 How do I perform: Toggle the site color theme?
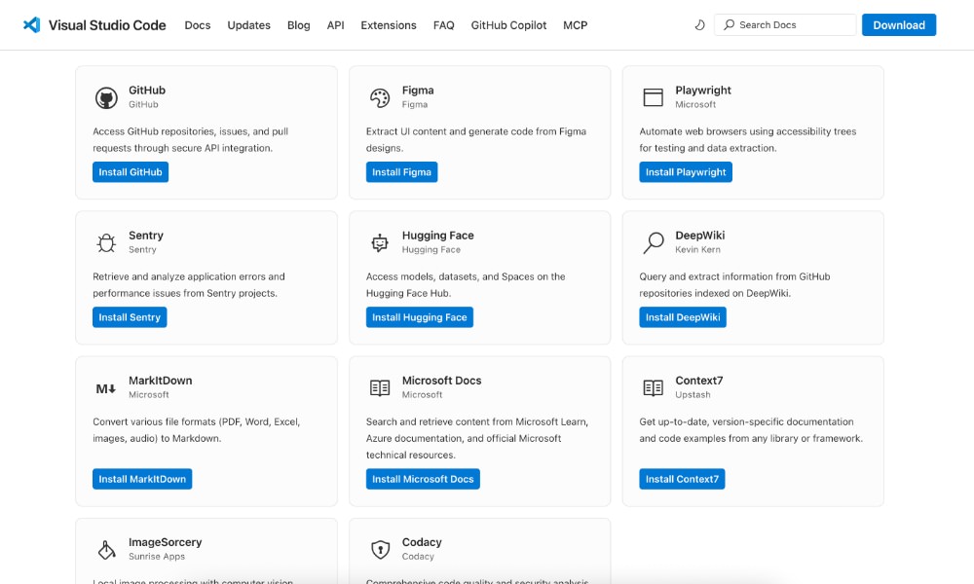(x=699, y=24)
